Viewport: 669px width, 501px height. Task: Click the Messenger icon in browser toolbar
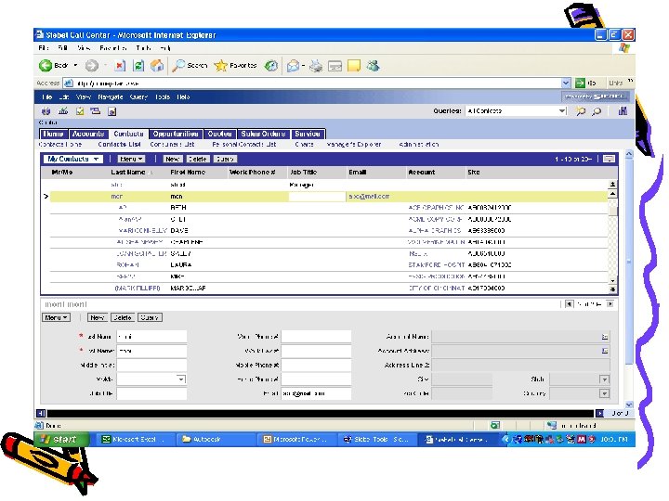pyautogui.click(x=373, y=66)
